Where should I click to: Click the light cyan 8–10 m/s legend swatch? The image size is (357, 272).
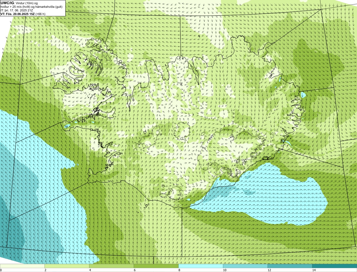pos(201,266)
